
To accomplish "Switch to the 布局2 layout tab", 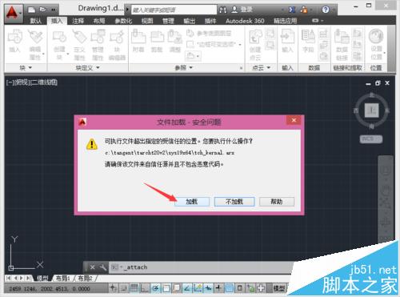I will pos(85,279).
